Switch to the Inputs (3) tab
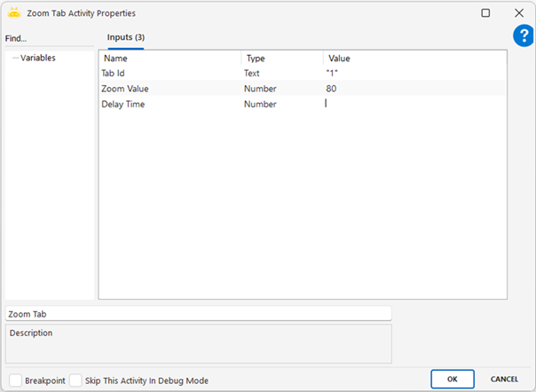Image resolution: width=536 pixels, height=392 pixels. point(125,37)
